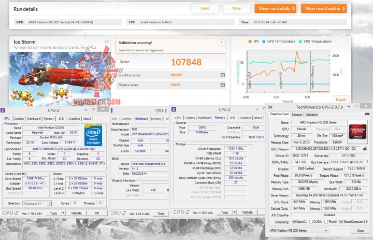Click the Ice Storm benchmark thumbnail
The image size is (373, 240).
60,79
